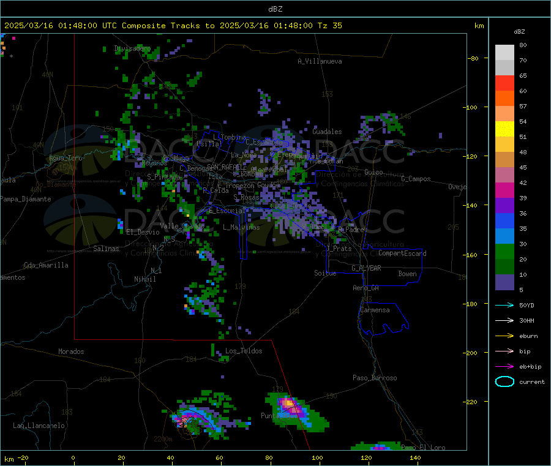Click the 'Lag.Llancanelo' map label
Viewport: 551px width, 466px height.
[x=39, y=426]
